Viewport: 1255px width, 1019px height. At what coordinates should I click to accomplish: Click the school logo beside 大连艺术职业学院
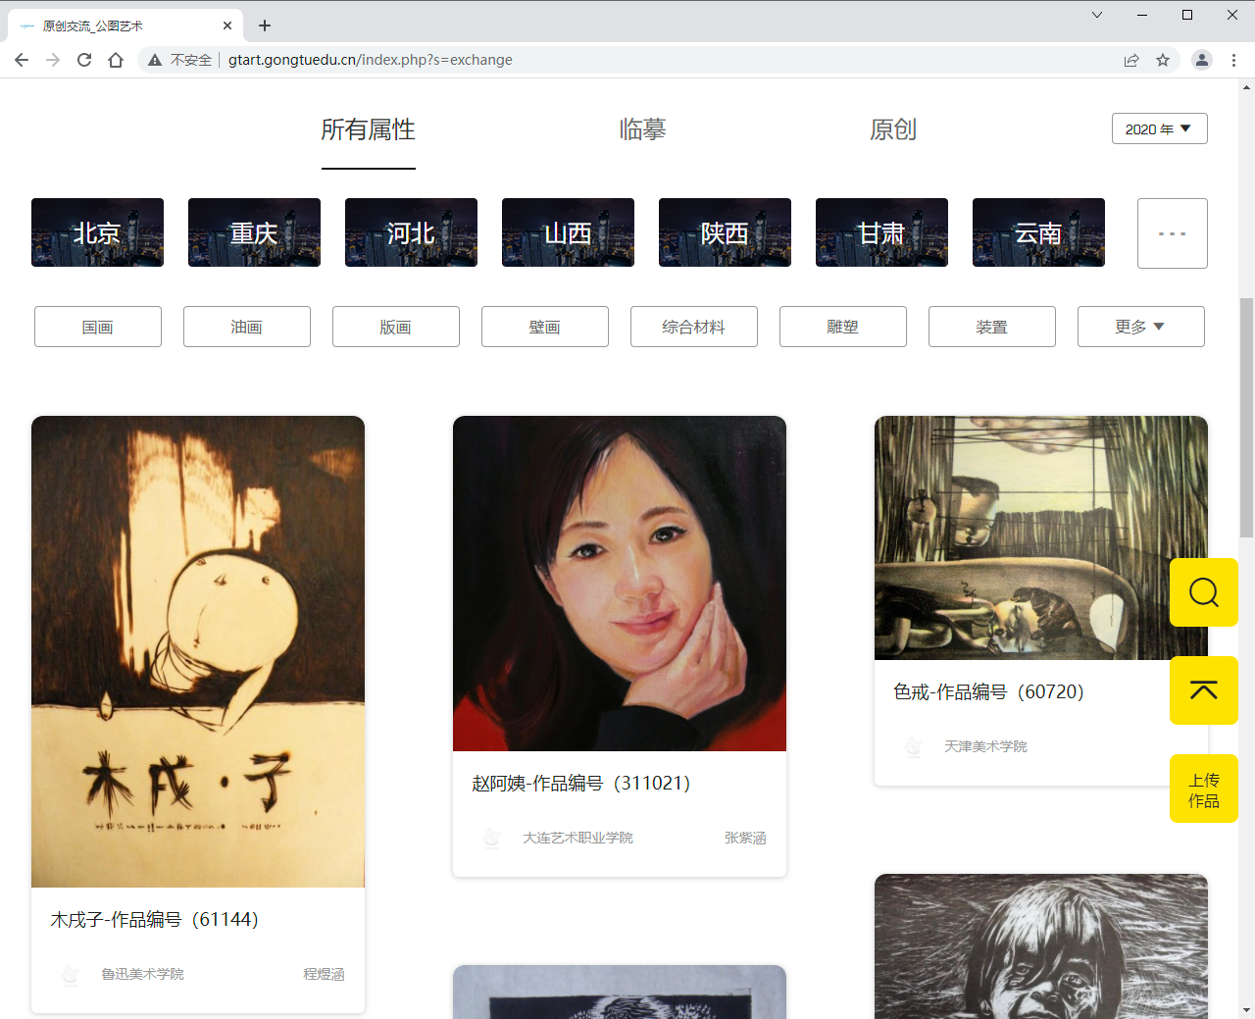(492, 838)
